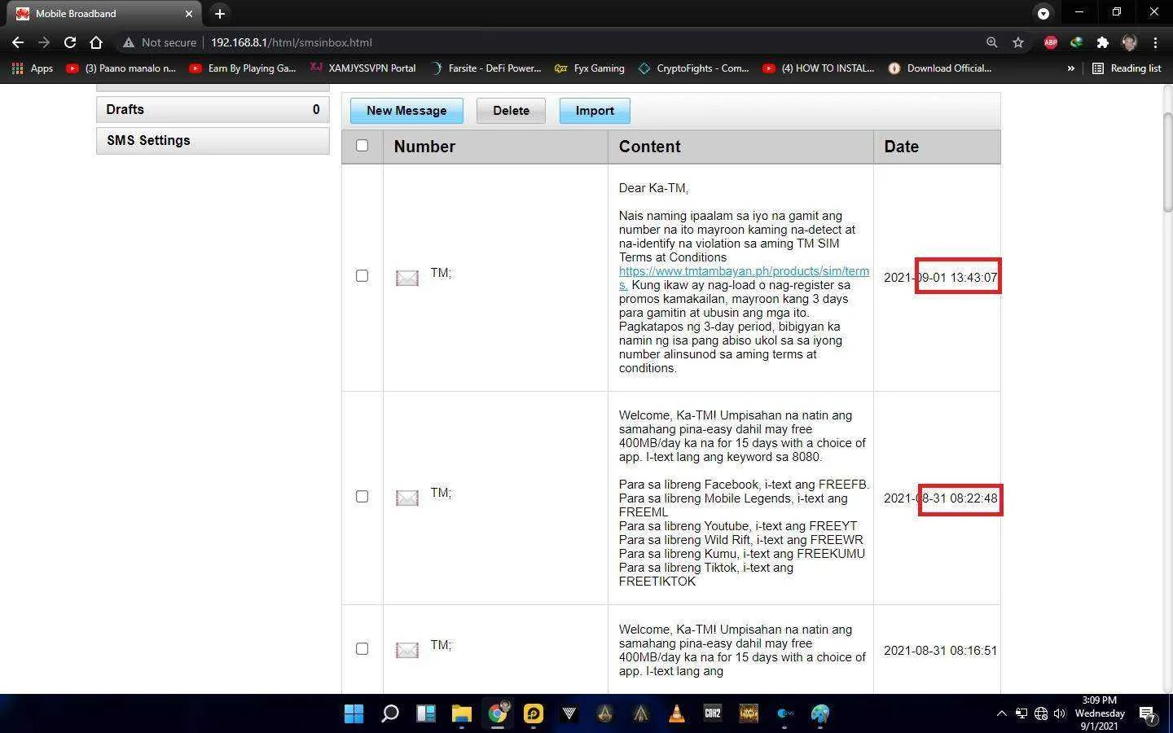Screen dimensions: 1173x733
Task: Open the envelope icon for the 08:22:48 message
Action: point(407,498)
